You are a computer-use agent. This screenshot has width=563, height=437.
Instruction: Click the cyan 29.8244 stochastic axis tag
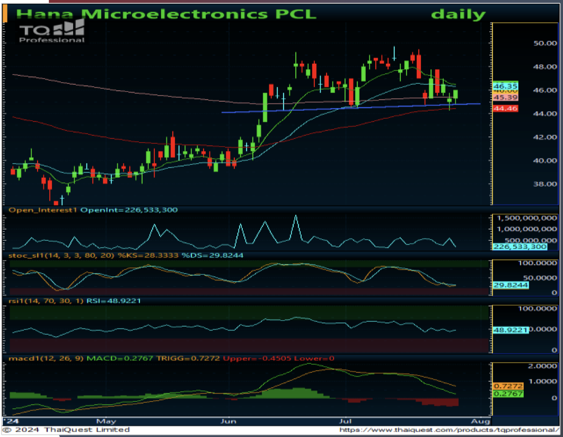(x=511, y=285)
